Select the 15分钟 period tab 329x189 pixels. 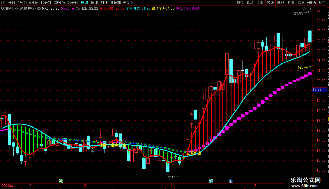tap(46, 3)
